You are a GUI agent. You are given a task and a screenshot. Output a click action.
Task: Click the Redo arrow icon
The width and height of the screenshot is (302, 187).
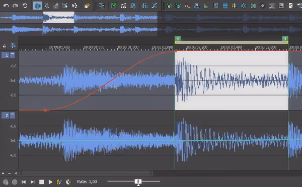16,6
